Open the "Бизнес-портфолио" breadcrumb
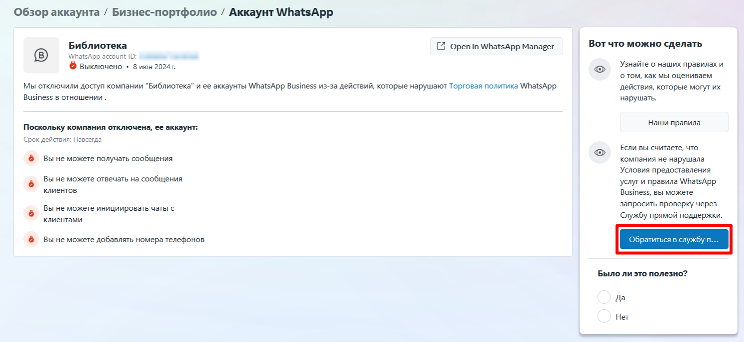Image resolution: width=744 pixels, height=342 pixels. coord(164,12)
